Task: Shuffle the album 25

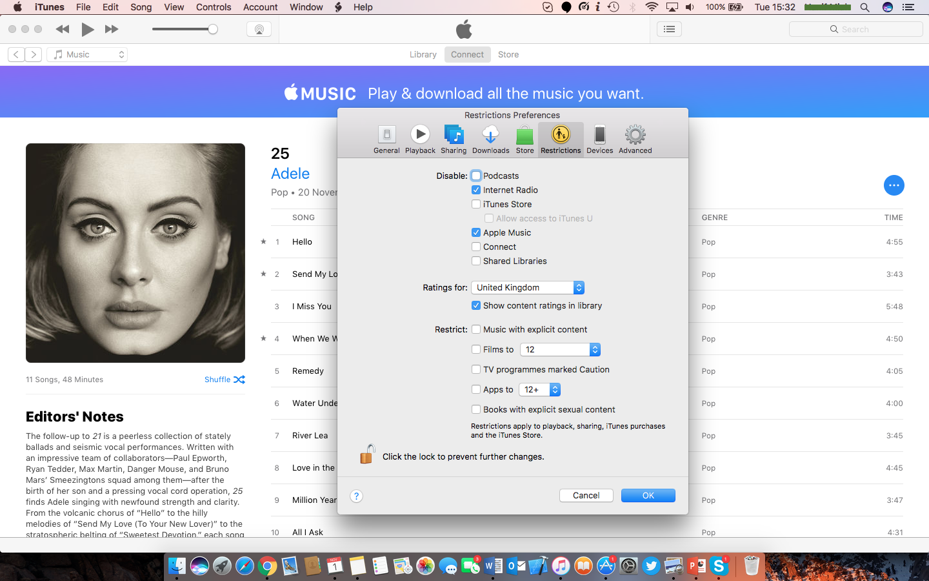Action: pos(225,380)
